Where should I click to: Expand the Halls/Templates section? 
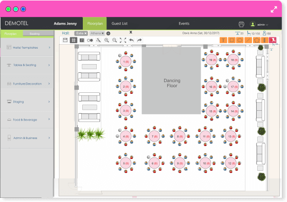[27, 47]
